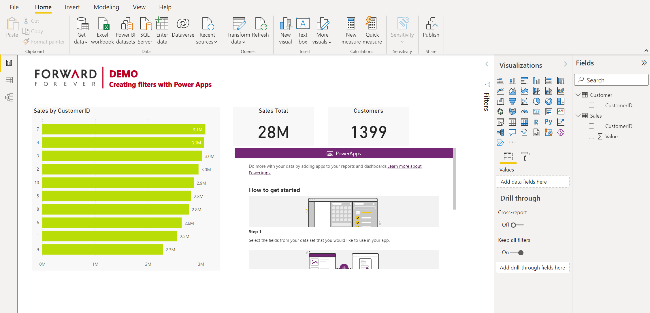Check CustomerID under Customer table
The height and width of the screenshot is (313, 650).
click(x=591, y=105)
